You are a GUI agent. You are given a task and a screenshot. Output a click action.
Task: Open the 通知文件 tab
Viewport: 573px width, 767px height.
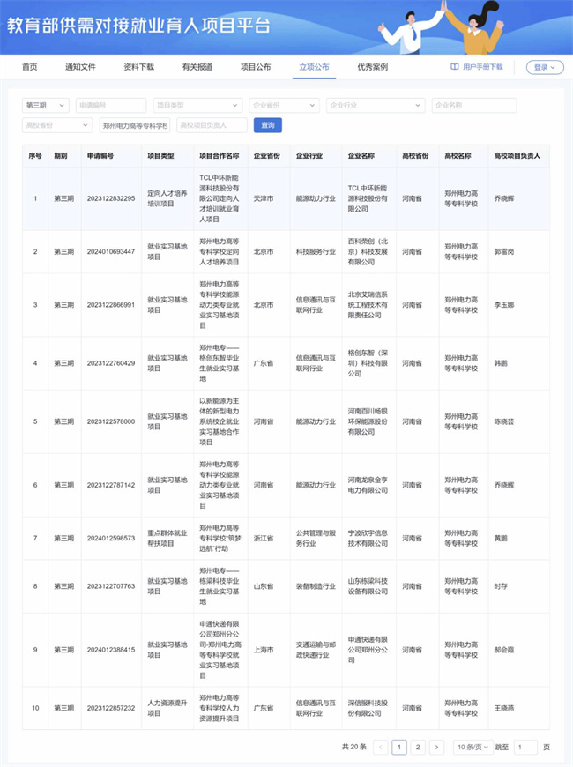click(x=80, y=67)
